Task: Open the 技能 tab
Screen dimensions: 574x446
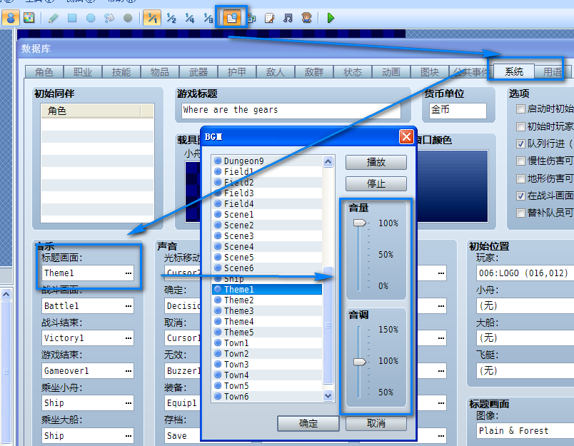Action: (121, 71)
